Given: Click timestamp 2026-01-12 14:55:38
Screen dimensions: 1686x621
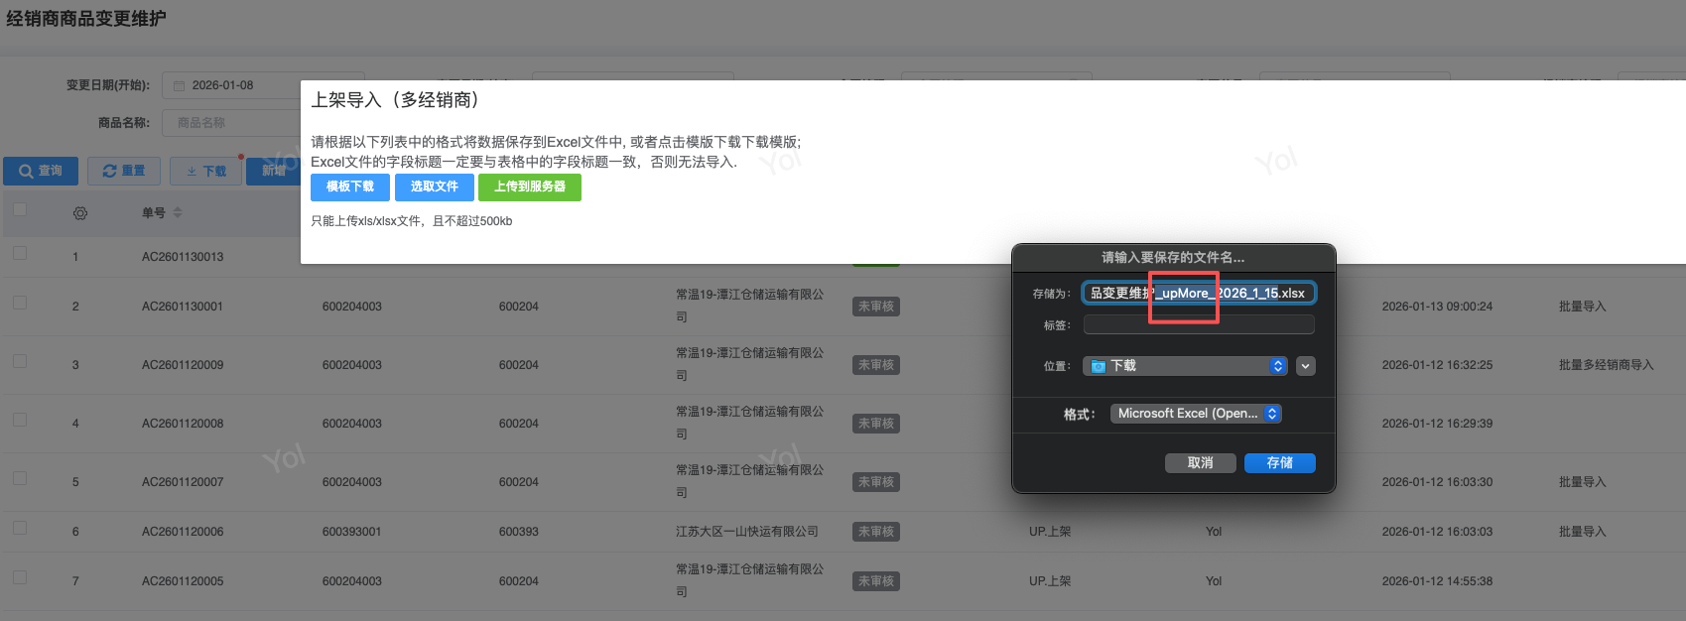Looking at the screenshot, I should click(1437, 581).
